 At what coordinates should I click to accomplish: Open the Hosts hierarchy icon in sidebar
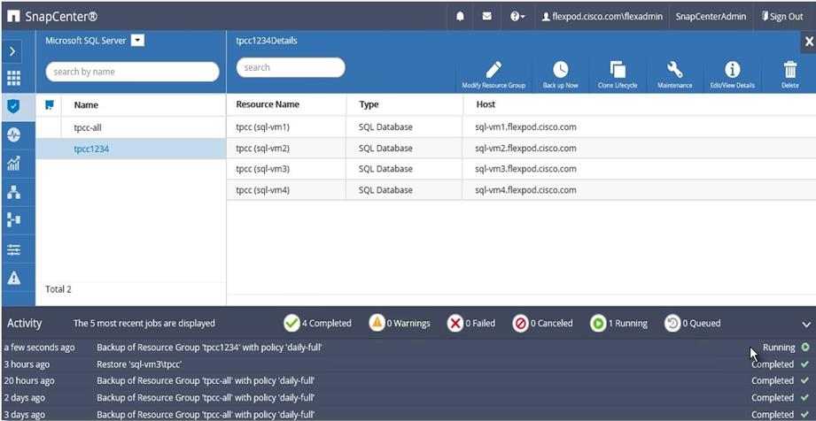click(13, 192)
